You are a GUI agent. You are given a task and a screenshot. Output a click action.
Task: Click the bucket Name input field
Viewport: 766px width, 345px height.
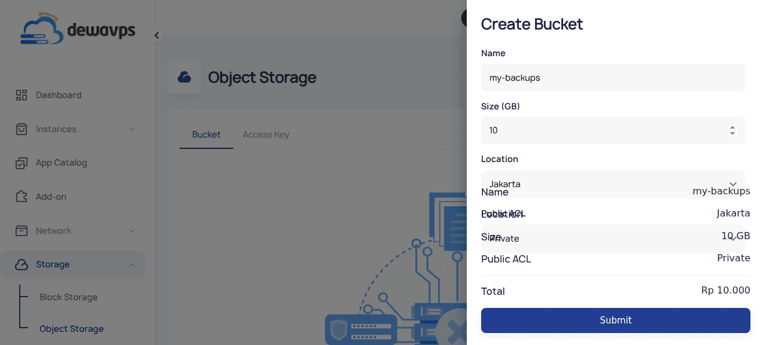click(x=613, y=78)
